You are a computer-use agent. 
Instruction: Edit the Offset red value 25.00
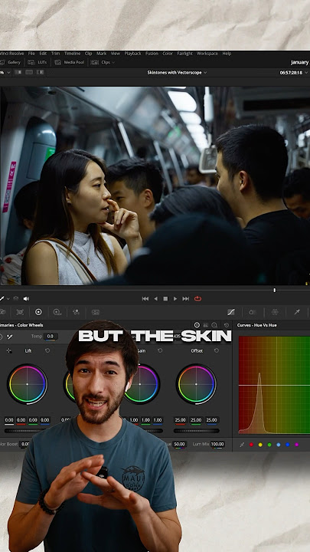(x=181, y=420)
